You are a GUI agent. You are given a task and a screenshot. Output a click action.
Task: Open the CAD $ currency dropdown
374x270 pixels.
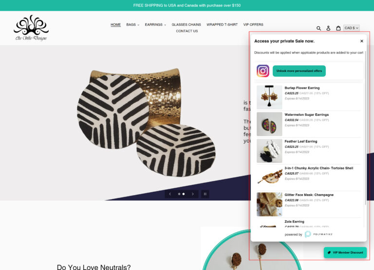coord(351,28)
